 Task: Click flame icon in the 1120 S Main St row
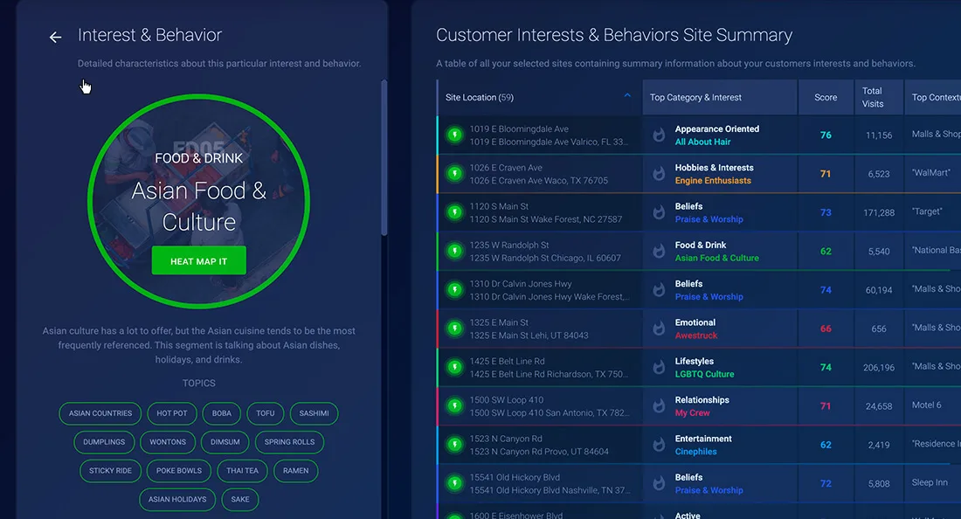point(659,212)
